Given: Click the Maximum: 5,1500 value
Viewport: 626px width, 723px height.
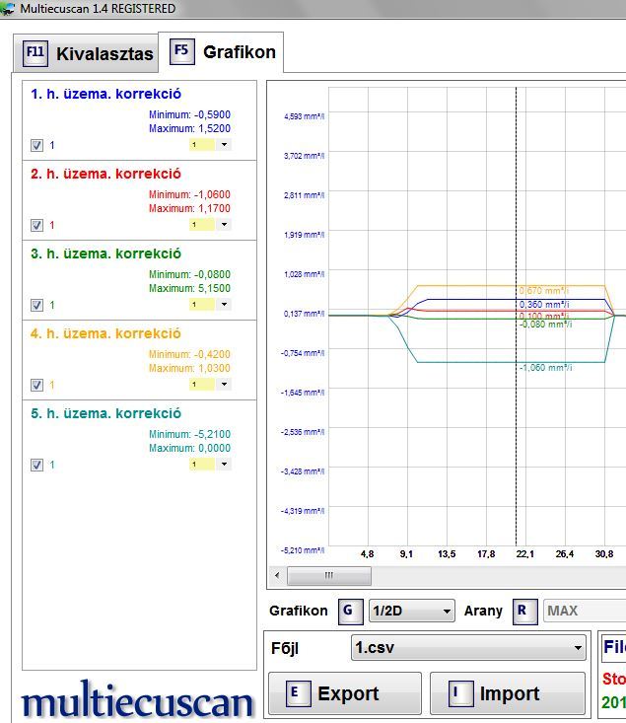Looking at the screenshot, I should point(189,288).
